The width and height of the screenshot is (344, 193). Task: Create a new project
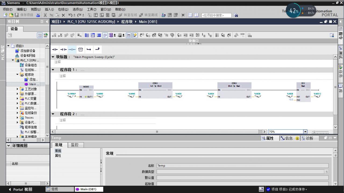[x=5, y=15]
